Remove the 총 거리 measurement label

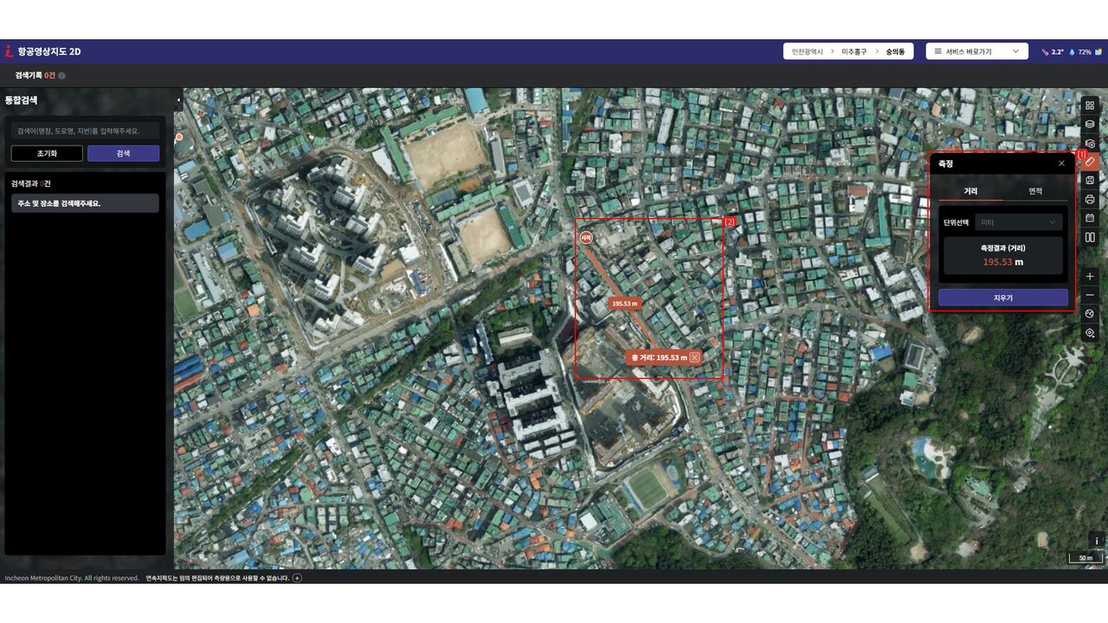pos(694,357)
